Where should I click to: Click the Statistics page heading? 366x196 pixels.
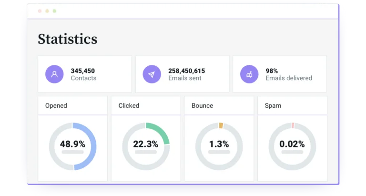[68, 39]
